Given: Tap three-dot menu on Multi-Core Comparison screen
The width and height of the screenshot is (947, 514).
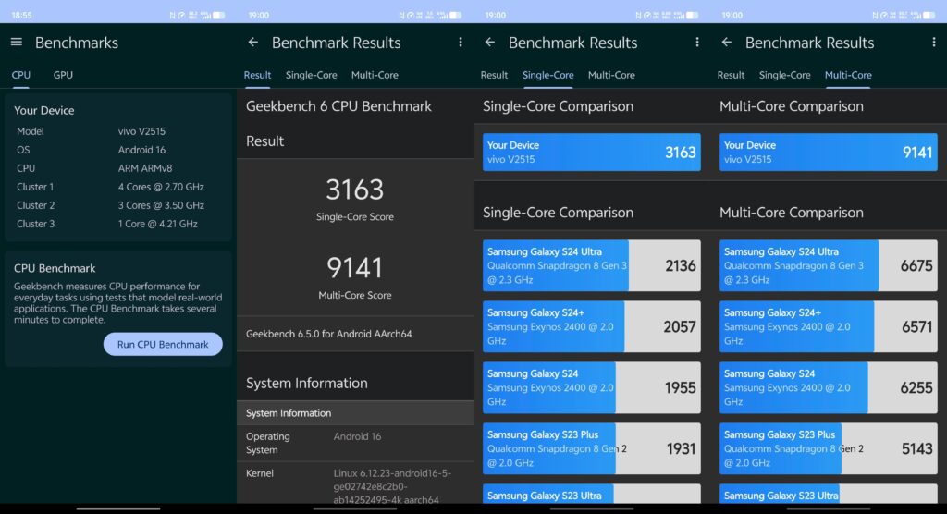Looking at the screenshot, I should (933, 43).
